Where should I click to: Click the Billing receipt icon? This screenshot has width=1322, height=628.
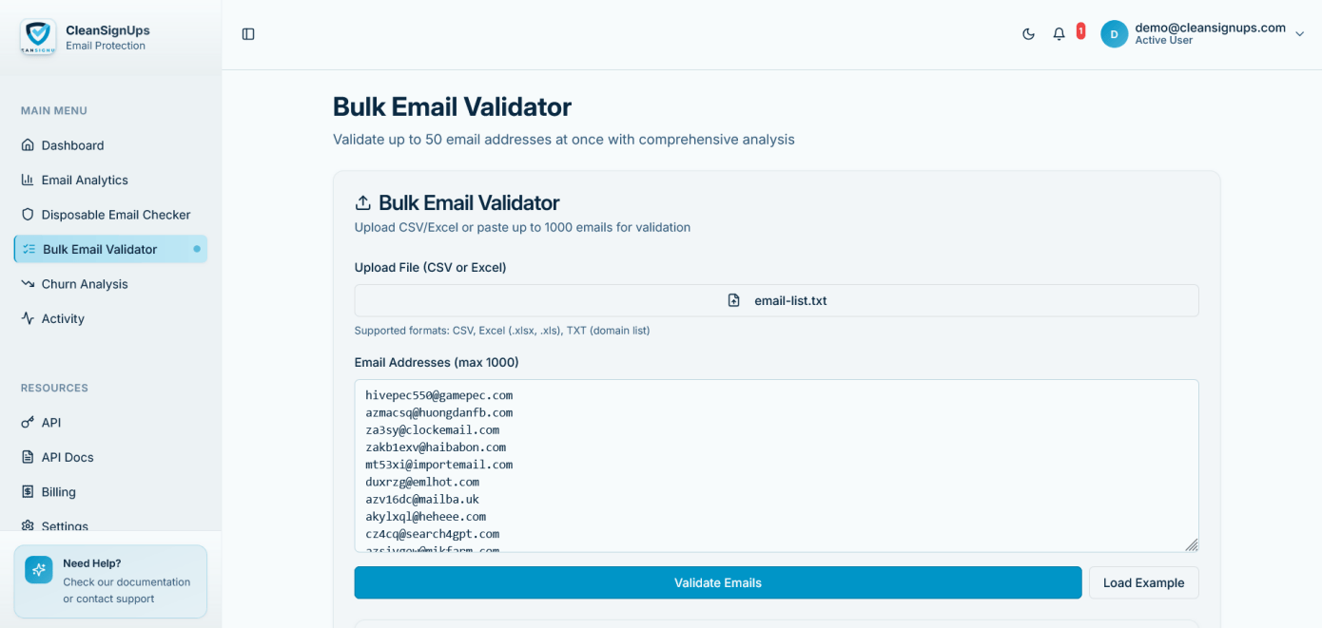[28, 492]
